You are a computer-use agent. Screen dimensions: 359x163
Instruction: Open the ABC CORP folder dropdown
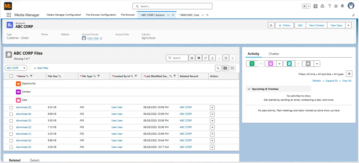pos(16,68)
